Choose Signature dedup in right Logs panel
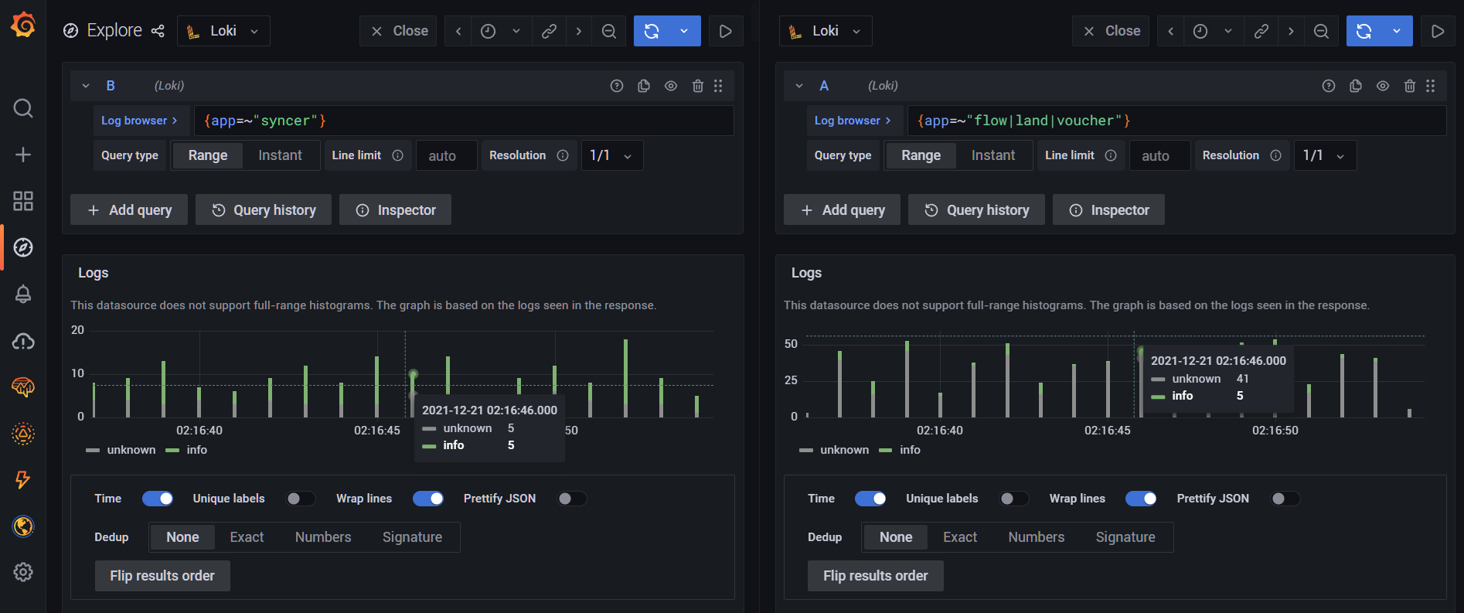 click(x=1125, y=537)
